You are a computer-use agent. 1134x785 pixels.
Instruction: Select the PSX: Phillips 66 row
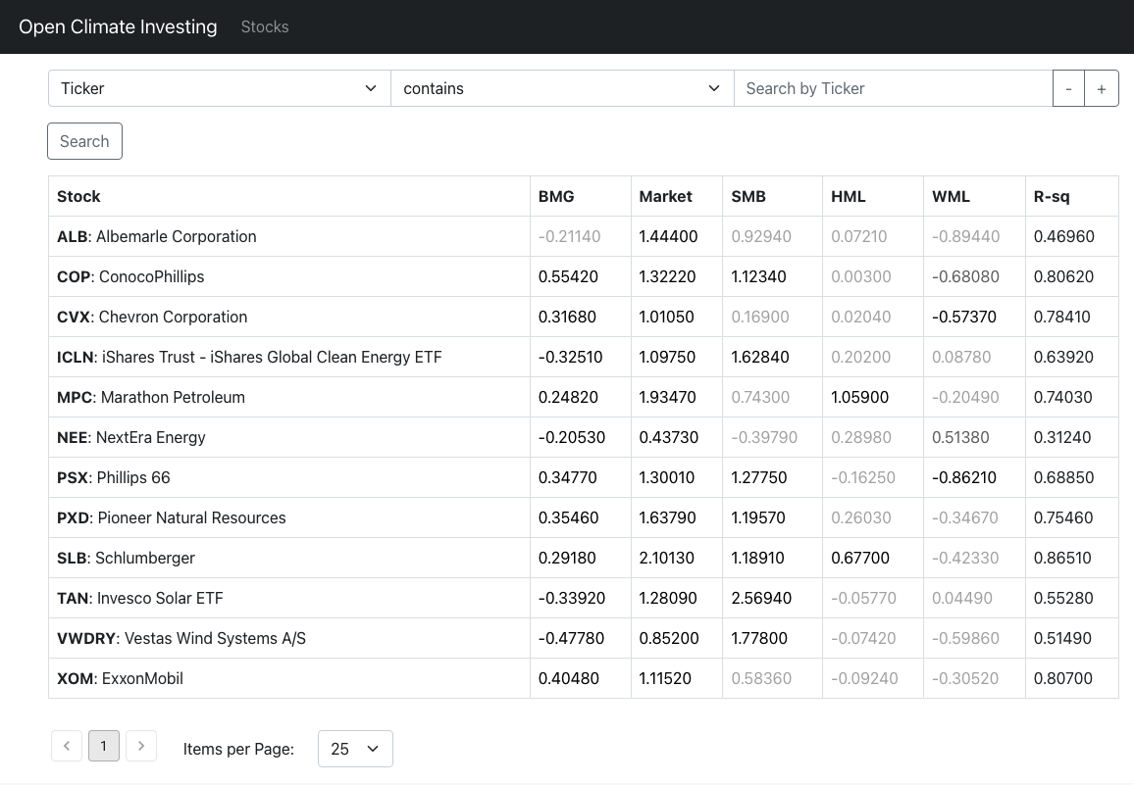pyautogui.click(x=584, y=478)
